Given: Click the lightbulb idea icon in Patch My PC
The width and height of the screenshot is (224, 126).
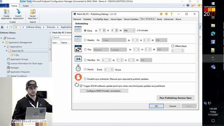Looking at the screenshot, I should point(171,14).
